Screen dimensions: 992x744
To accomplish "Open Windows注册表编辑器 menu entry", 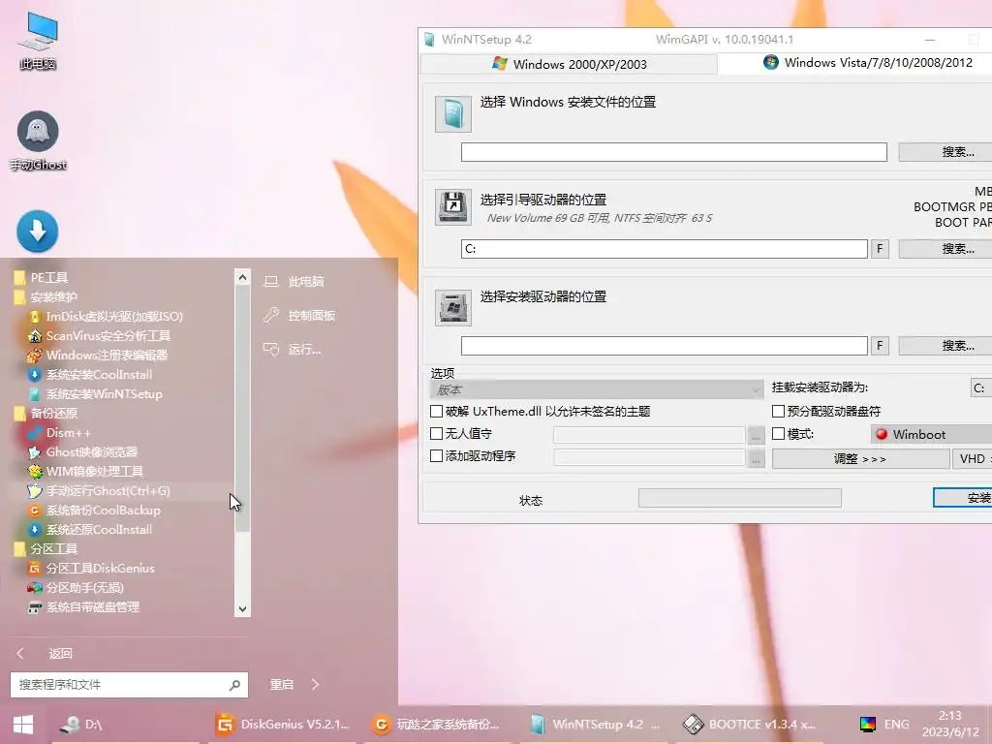I will pos(107,355).
